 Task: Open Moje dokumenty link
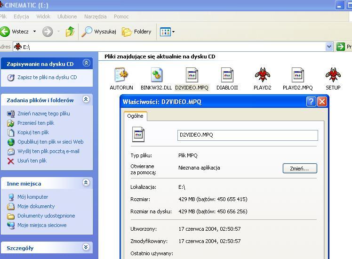36,206
